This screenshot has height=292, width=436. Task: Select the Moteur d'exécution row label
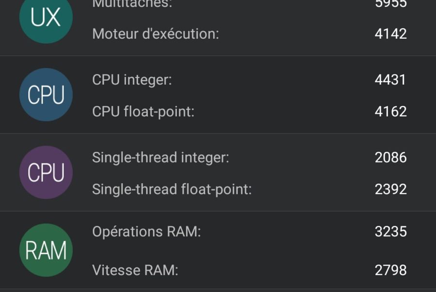(156, 34)
